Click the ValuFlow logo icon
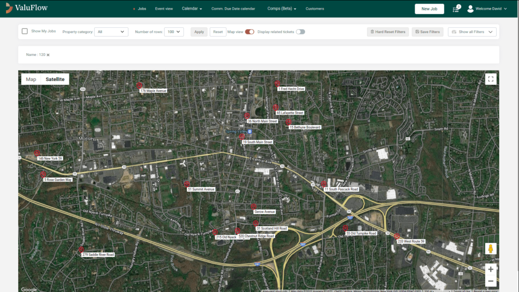This screenshot has width=519, height=292. point(10,8)
